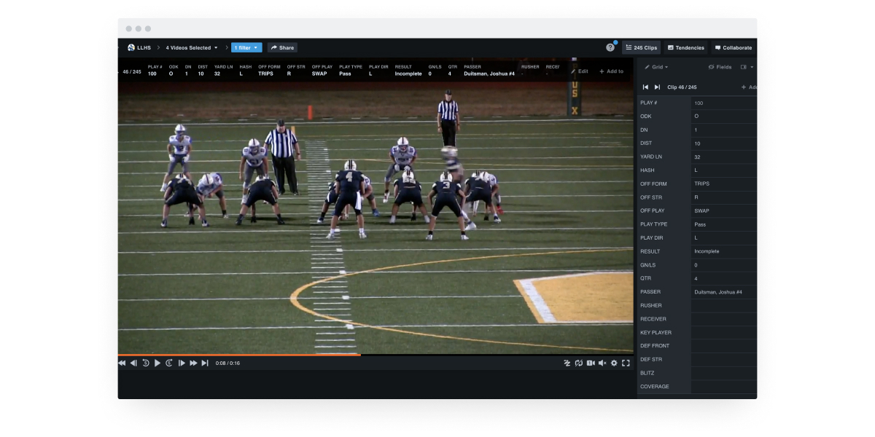Open the 245 Clips tab

641,47
